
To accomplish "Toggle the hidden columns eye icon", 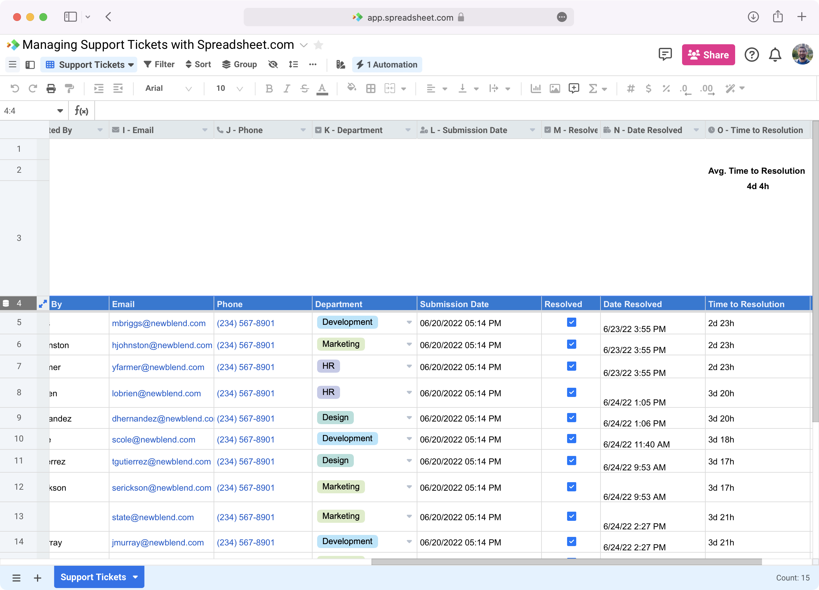I will [x=273, y=65].
